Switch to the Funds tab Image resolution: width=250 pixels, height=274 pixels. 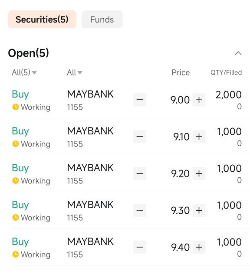[102, 19]
